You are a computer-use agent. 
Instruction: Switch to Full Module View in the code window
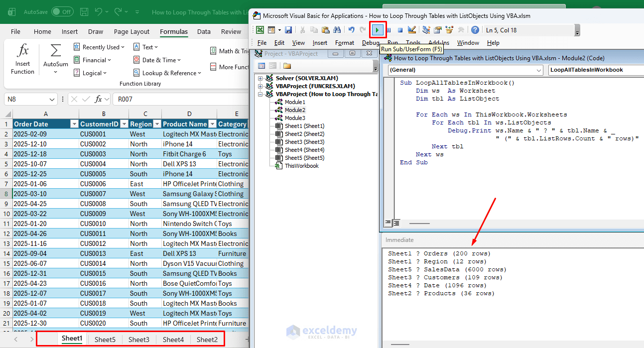pos(396,223)
